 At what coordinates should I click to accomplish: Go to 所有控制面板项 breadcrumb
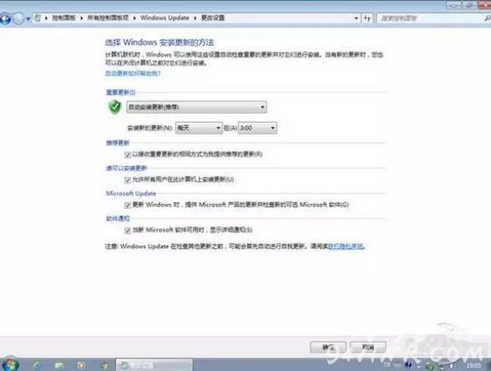pyautogui.click(x=108, y=18)
